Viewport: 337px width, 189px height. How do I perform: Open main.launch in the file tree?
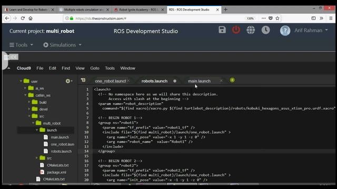pos(60,137)
